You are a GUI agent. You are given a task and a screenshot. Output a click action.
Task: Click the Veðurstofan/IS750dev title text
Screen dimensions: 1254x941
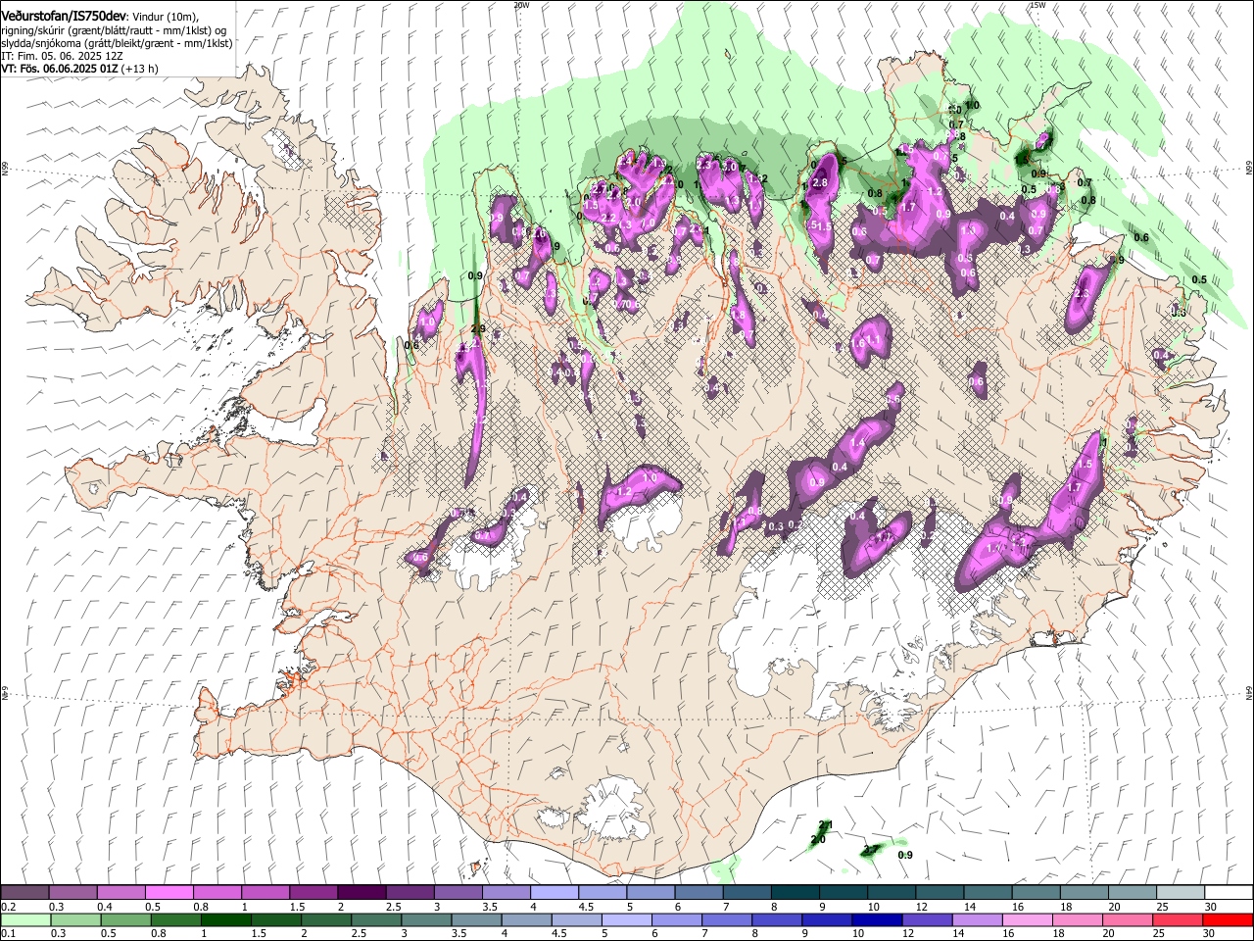coord(64,15)
